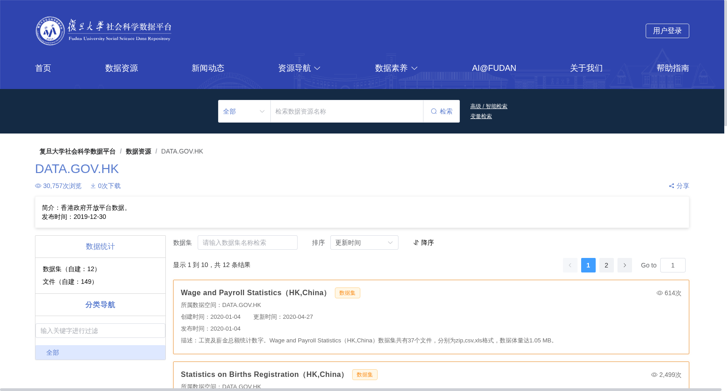Image resolution: width=727 pixels, height=391 pixels.
Task: Focus the 输入关键字进行过滤 filter field
Action: tap(100, 331)
